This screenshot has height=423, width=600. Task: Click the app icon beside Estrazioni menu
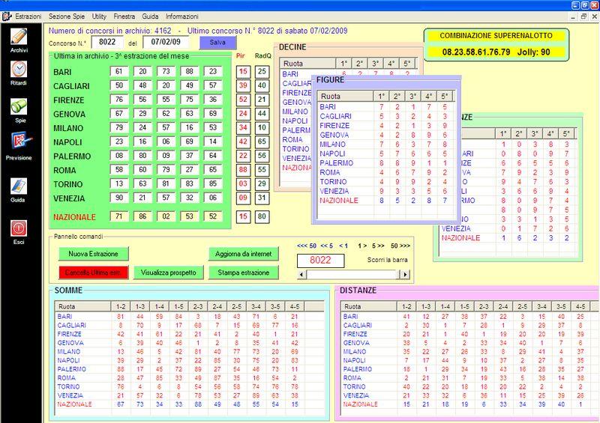pyautogui.click(x=7, y=16)
